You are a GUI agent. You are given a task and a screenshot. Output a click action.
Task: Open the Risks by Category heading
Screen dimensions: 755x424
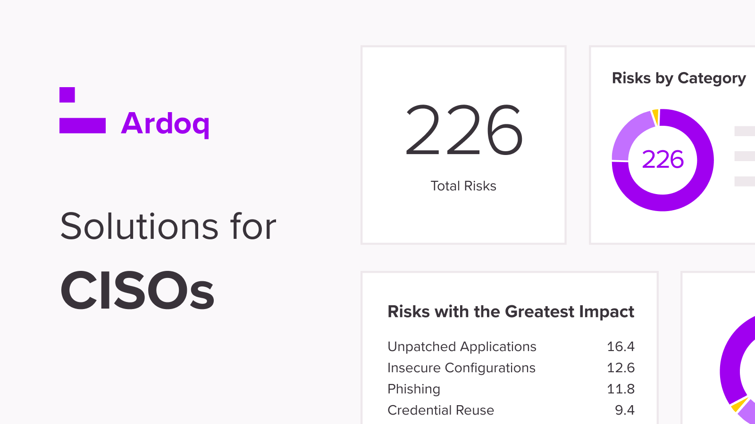pyautogui.click(x=679, y=78)
